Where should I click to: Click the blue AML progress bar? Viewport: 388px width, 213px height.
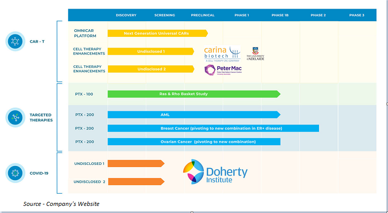(x=193, y=114)
